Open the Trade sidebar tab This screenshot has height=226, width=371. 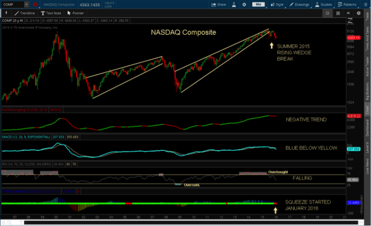point(367,16)
